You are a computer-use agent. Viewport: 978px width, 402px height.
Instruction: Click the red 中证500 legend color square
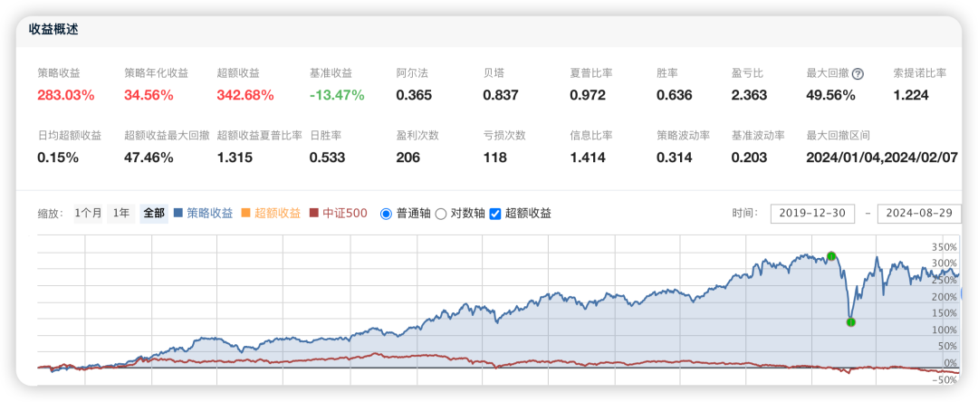[313, 213]
